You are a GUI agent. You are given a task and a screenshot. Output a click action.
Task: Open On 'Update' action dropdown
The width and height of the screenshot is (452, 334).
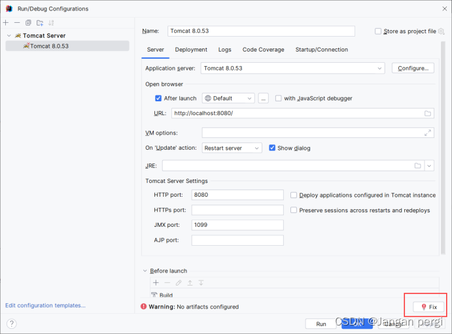coord(232,148)
